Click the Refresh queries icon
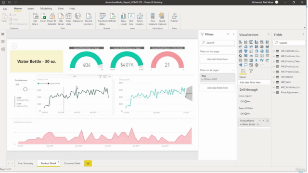Viewport: 308px width, 173px height. tap(112, 18)
